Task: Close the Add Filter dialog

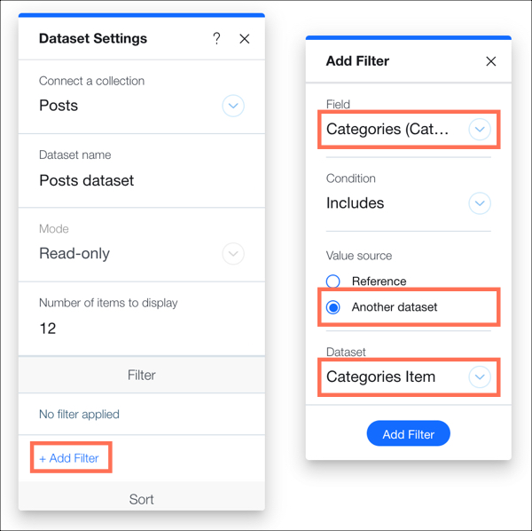Action: (490, 61)
